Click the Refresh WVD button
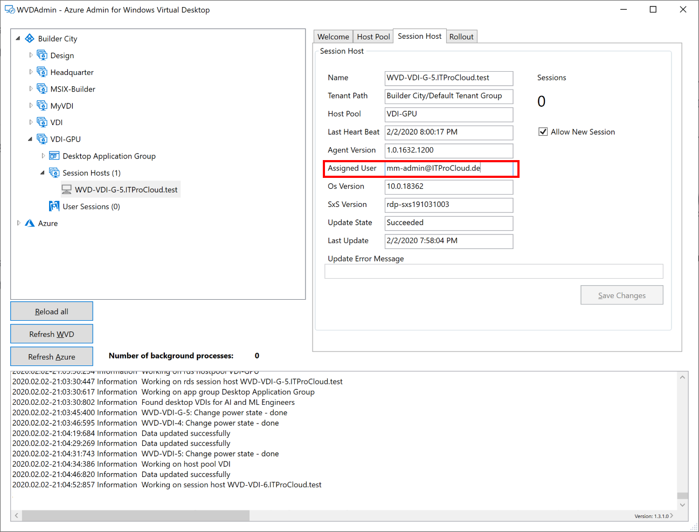699x532 pixels. tap(52, 334)
